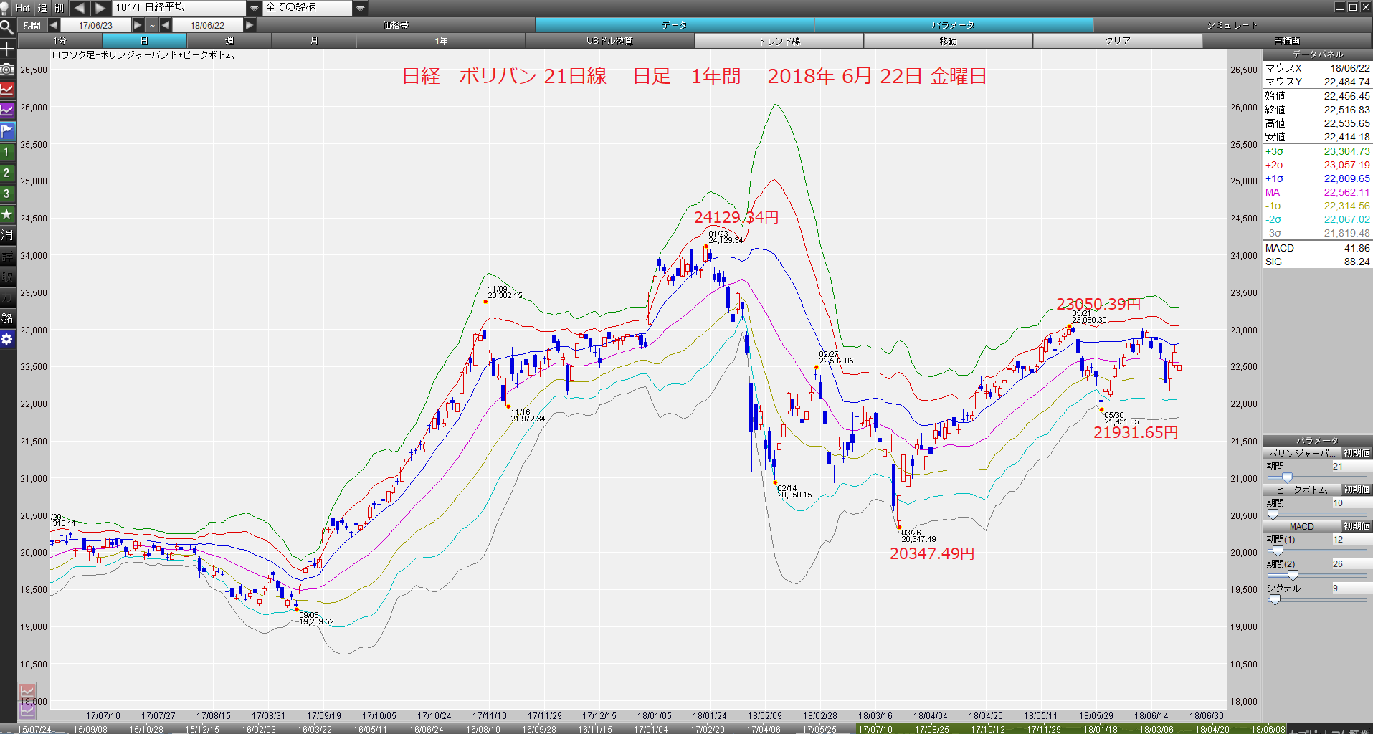Viewport: 1373px width, 734px height.
Task: Click the トレンド線 button
Action: click(779, 41)
